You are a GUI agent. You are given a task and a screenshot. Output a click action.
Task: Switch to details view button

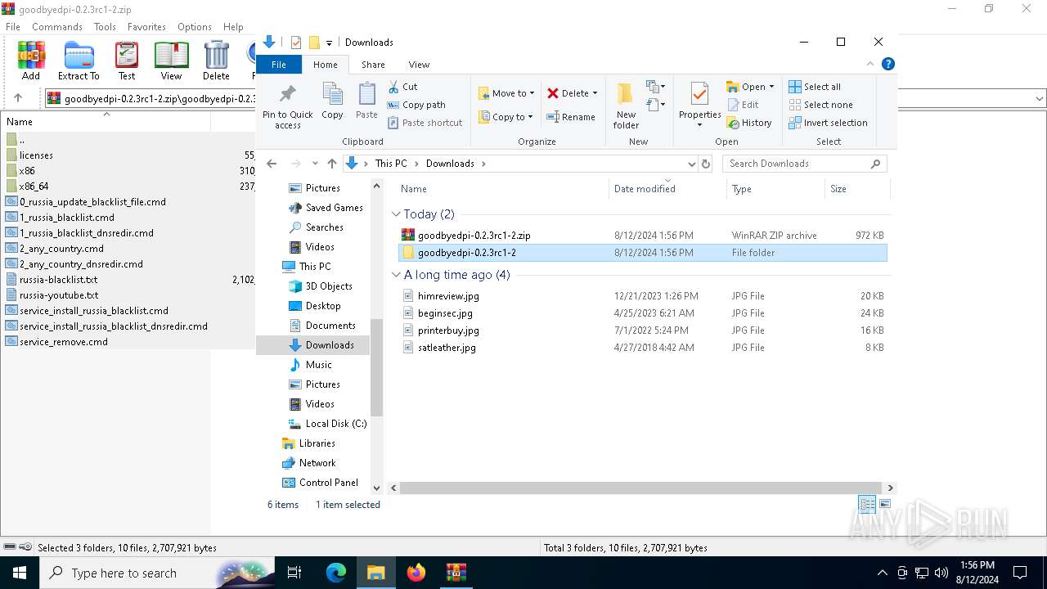867,505
